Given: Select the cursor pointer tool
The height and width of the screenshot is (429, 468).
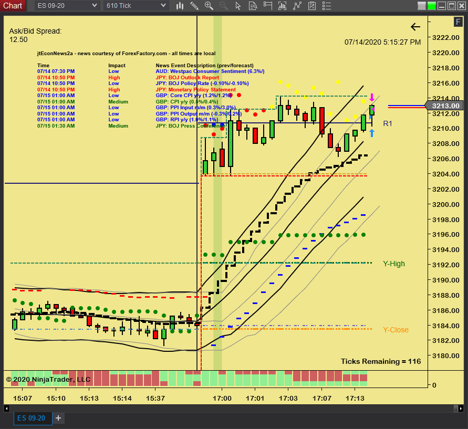Looking at the screenshot, I should click(x=238, y=6).
